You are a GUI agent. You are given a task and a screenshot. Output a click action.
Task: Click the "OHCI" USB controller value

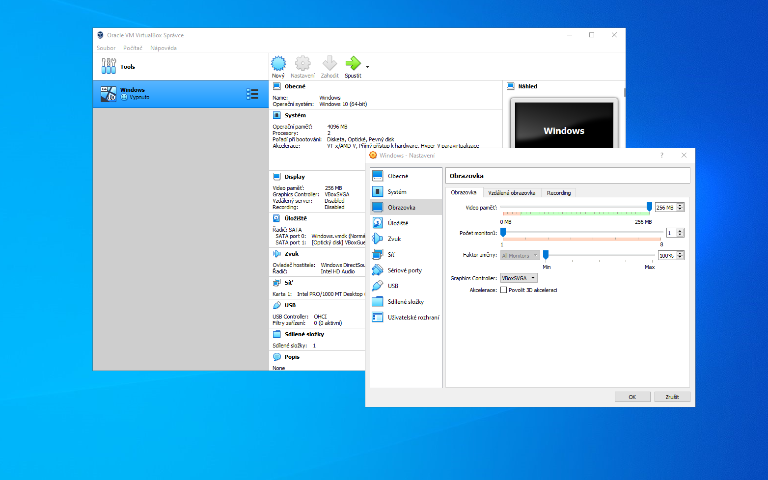click(320, 317)
